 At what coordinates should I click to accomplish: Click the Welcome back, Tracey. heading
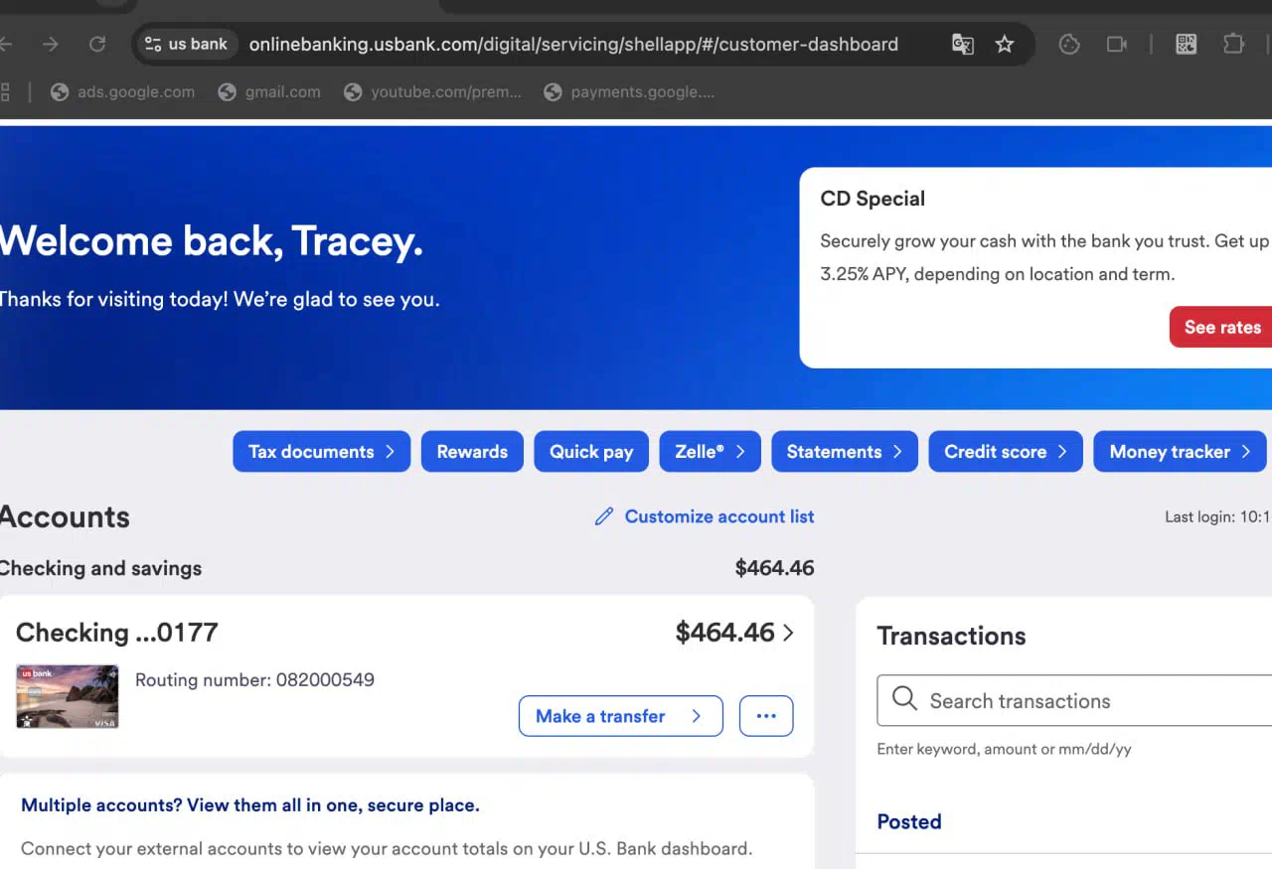pyautogui.click(x=212, y=241)
